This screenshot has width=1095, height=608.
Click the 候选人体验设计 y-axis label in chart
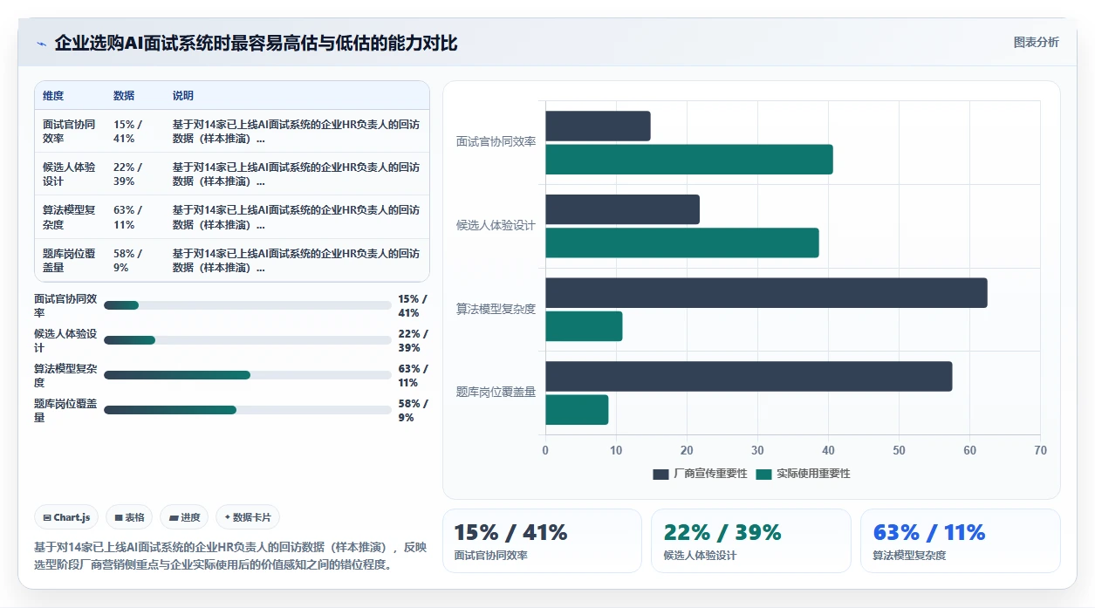coord(496,226)
